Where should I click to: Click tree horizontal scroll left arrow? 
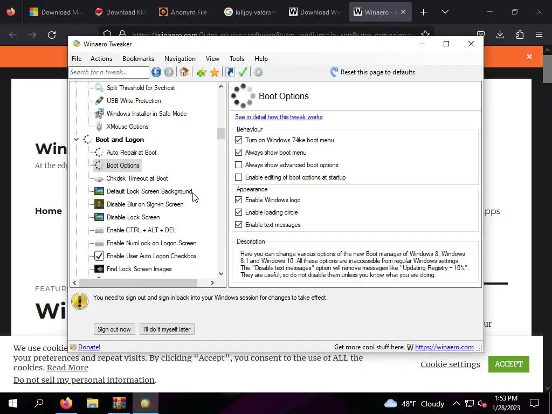74,282
